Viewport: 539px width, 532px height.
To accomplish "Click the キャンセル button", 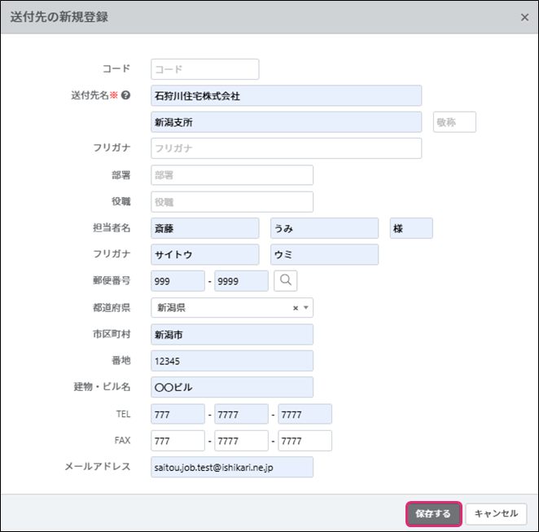I will pos(496,513).
